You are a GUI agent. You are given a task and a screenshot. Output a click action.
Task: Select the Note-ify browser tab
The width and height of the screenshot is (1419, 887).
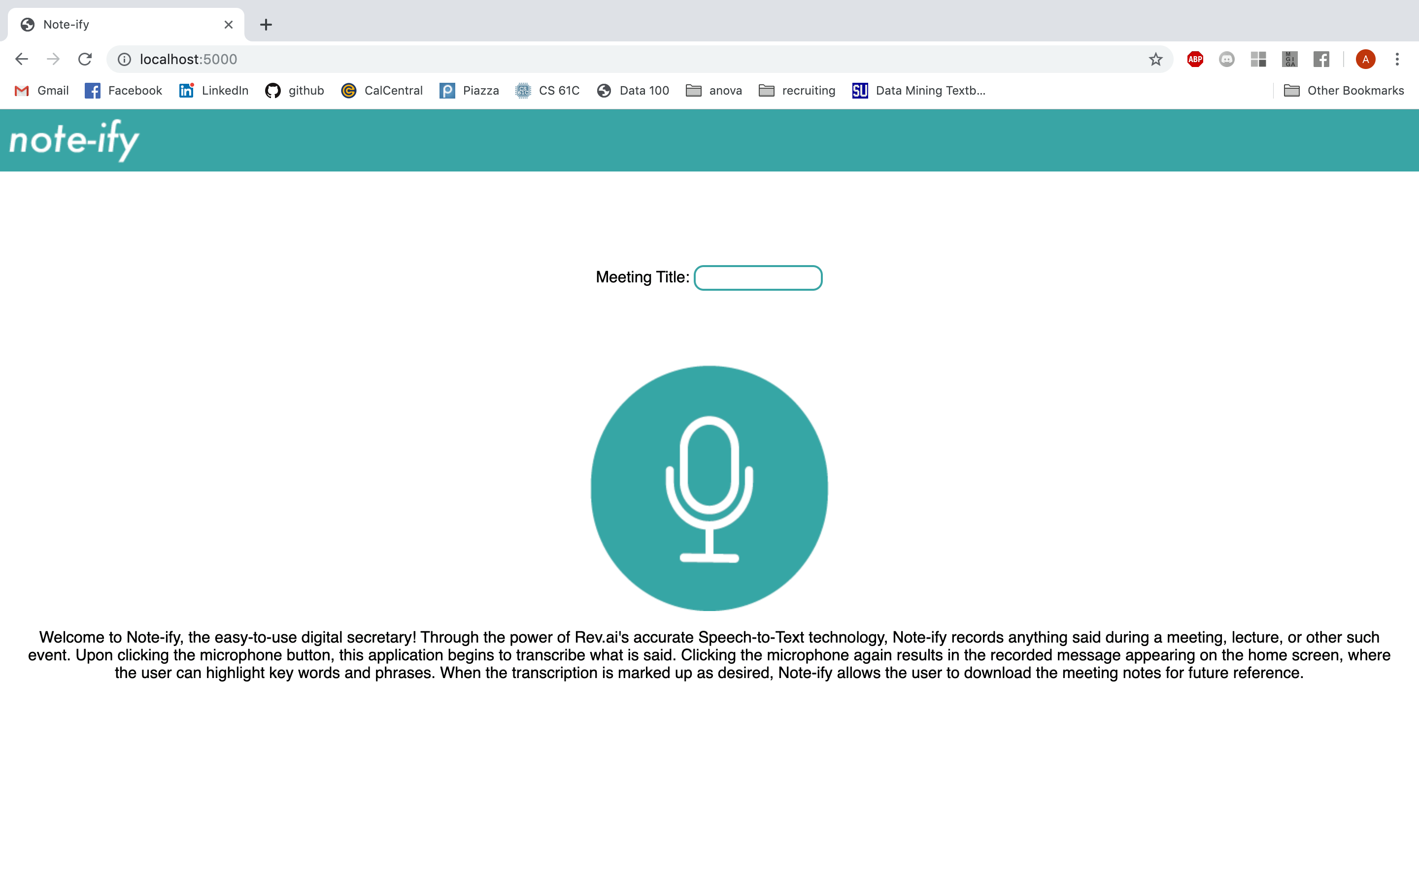[117, 25]
